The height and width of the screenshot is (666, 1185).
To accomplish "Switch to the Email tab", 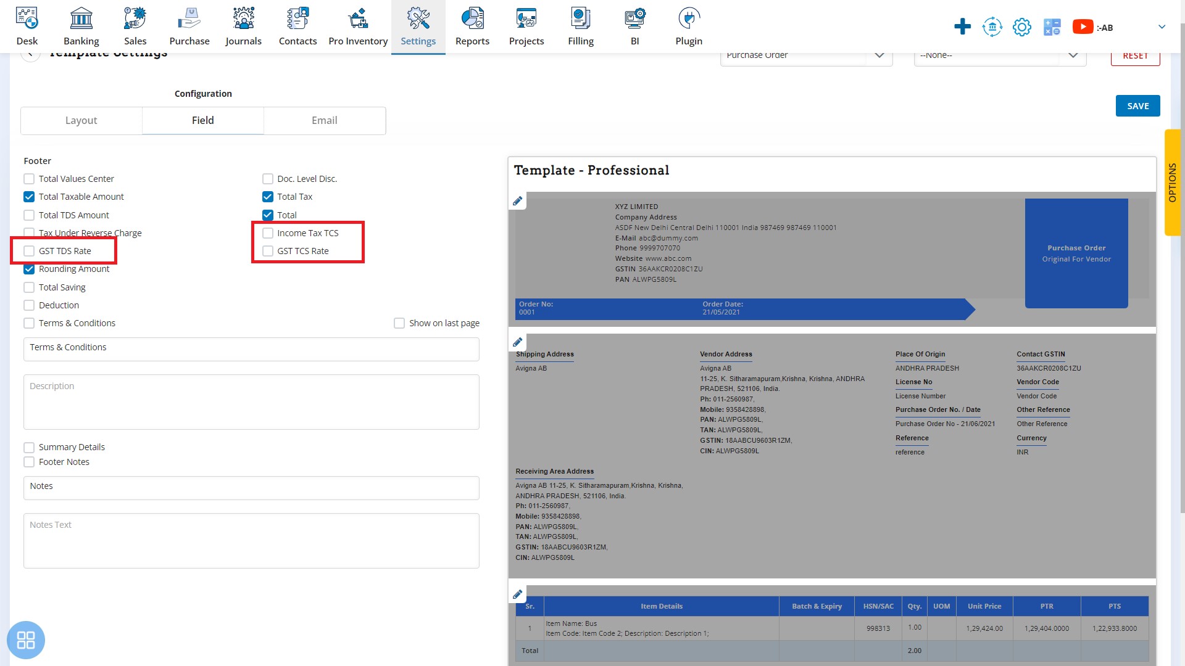I will point(325,120).
